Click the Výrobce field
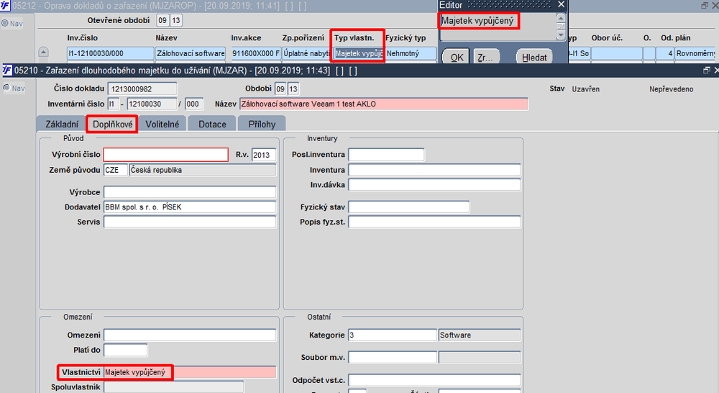This screenshot has width=719, height=393. click(x=190, y=192)
